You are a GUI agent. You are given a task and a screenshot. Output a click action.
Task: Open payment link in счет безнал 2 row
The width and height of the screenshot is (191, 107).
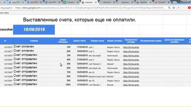[131, 64]
